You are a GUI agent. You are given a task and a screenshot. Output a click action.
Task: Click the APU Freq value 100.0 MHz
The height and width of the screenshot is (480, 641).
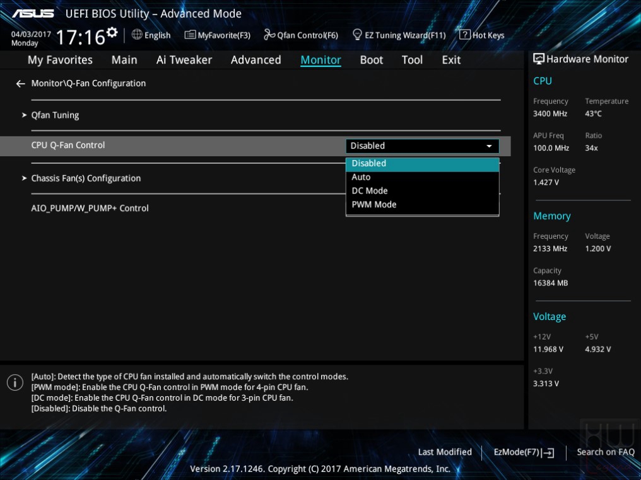[x=551, y=148]
